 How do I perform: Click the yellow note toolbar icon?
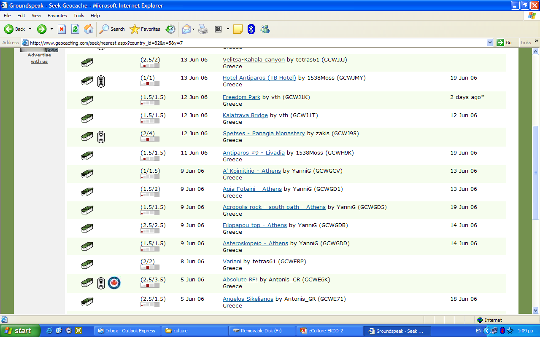click(238, 29)
